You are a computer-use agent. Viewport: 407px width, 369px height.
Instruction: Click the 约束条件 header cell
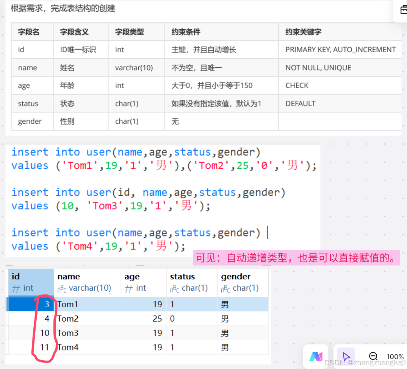click(221, 32)
